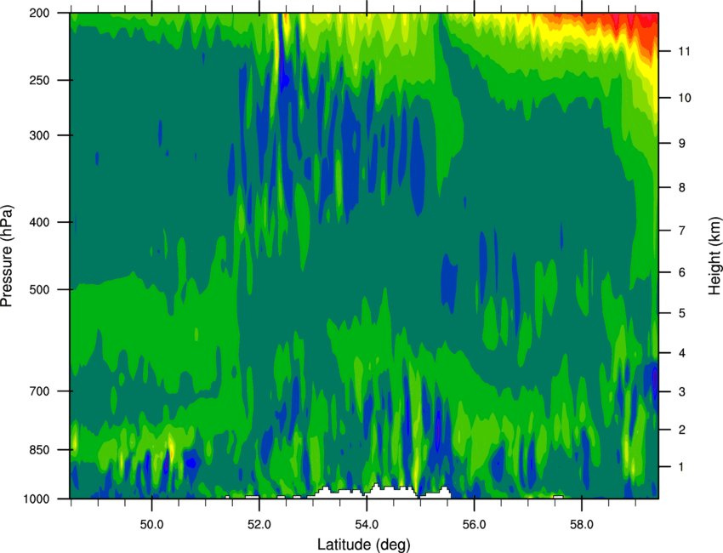Click the 400 pressure tick label
The image size is (723, 553).
[39, 222]
